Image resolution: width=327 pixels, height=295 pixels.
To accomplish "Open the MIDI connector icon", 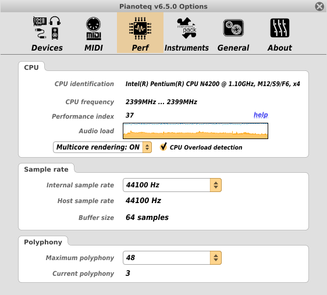I will pos(94,29).
